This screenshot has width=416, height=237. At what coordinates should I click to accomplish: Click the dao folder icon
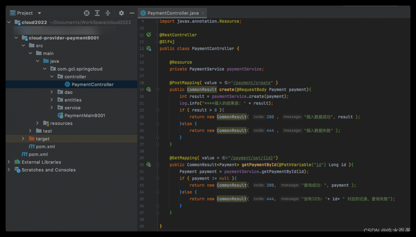click(x=60, y=92)
